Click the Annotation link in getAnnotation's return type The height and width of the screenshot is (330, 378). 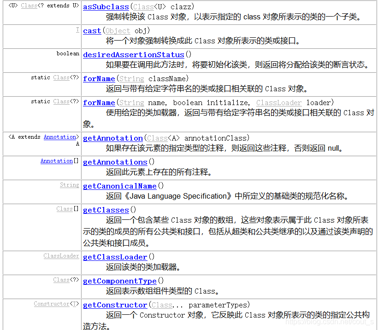coord(60,136)
